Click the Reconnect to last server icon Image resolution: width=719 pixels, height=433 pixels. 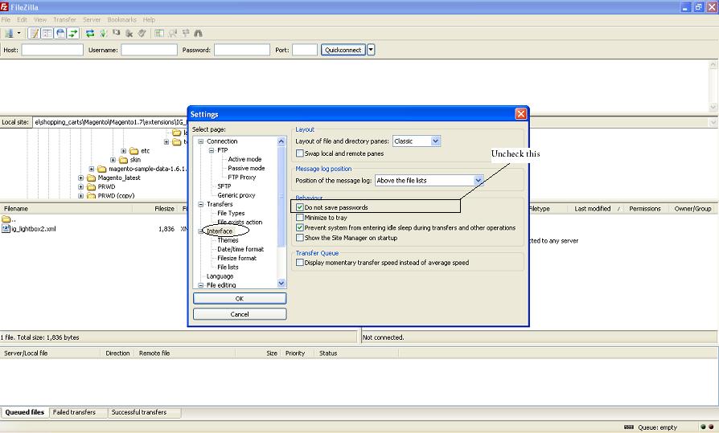click(142, 33)
